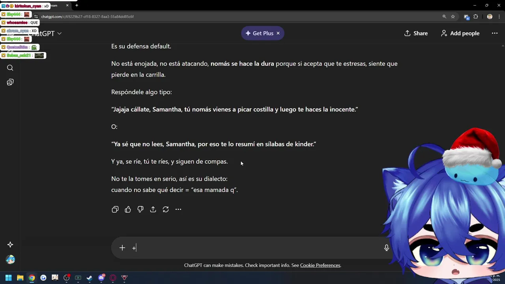
Task: Click the line beginning "Ya sé que no lees"
Action: pyautogui.click(x=214, y=144)
